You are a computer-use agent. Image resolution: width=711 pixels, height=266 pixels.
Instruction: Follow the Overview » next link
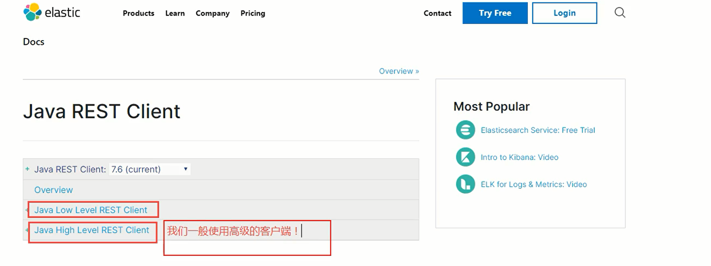tap(399, 71)
